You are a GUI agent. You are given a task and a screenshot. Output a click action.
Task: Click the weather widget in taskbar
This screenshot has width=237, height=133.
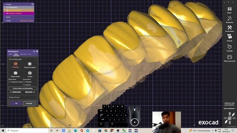tap(200, 130)
